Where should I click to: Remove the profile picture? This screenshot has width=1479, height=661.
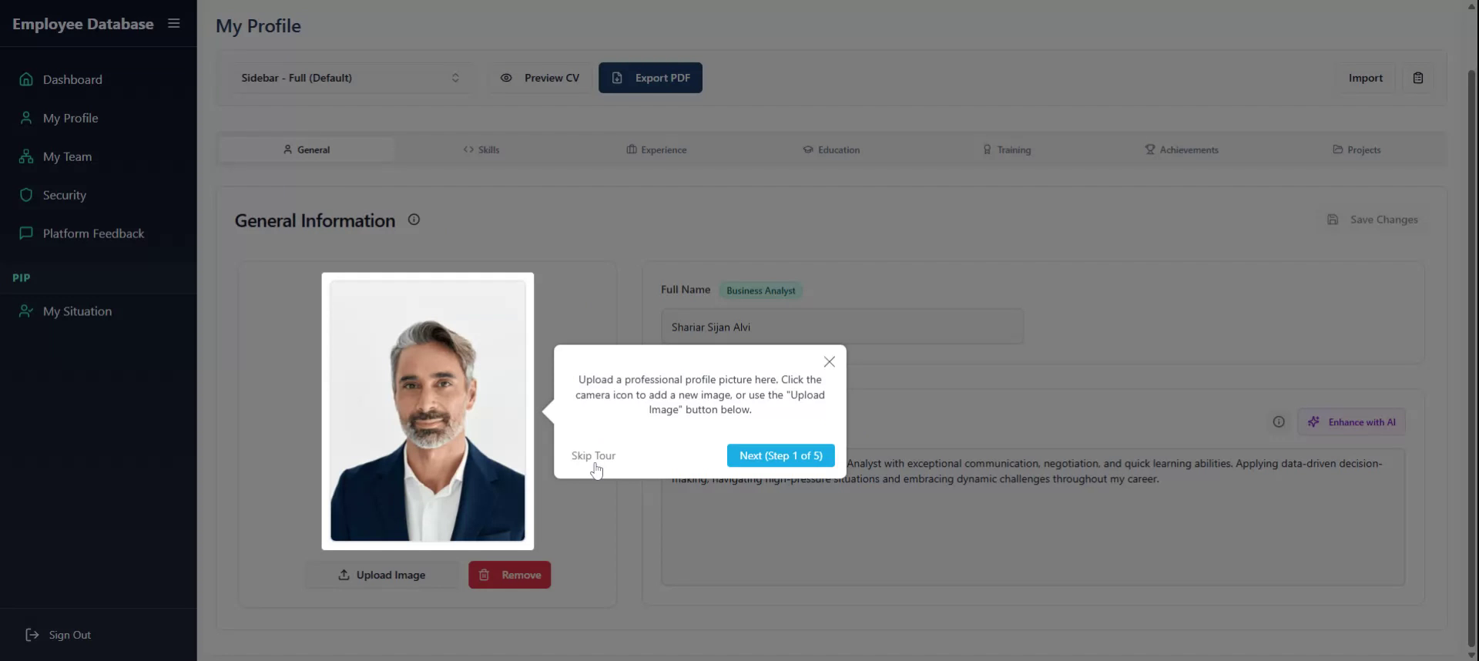click(509, 575)
